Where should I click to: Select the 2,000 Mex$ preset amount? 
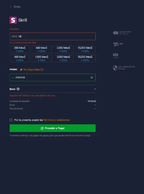click(63, 49)
